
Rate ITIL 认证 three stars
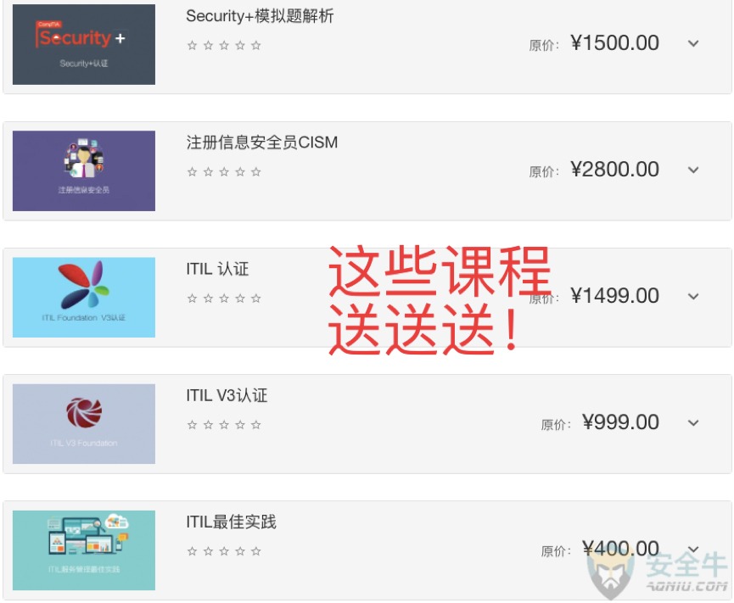tap(224, 298)
